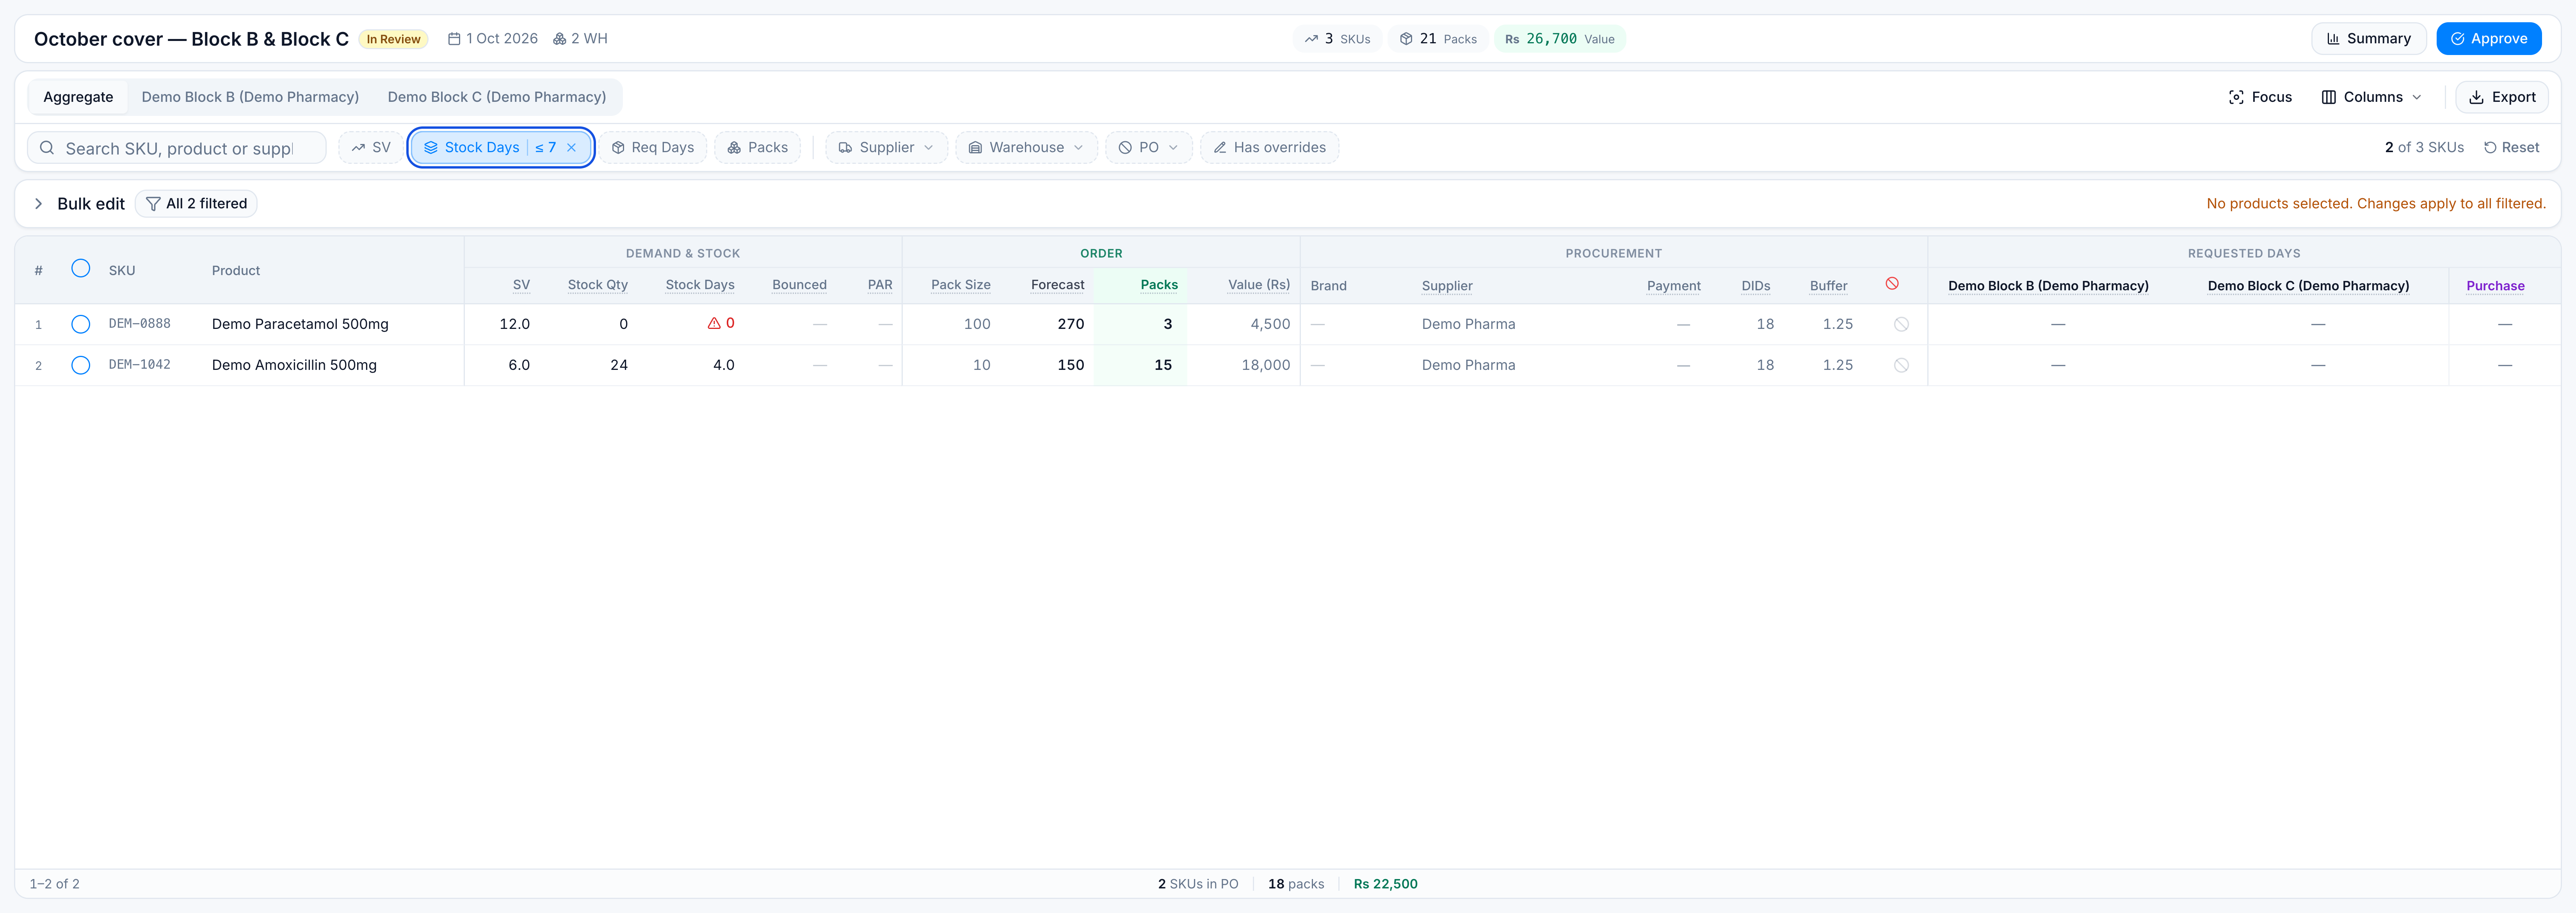Image resolution: width=2576 pixels, height=913 pixels.
Task: Toggle the Packs filter chip
Action: (x=757, y=148)
